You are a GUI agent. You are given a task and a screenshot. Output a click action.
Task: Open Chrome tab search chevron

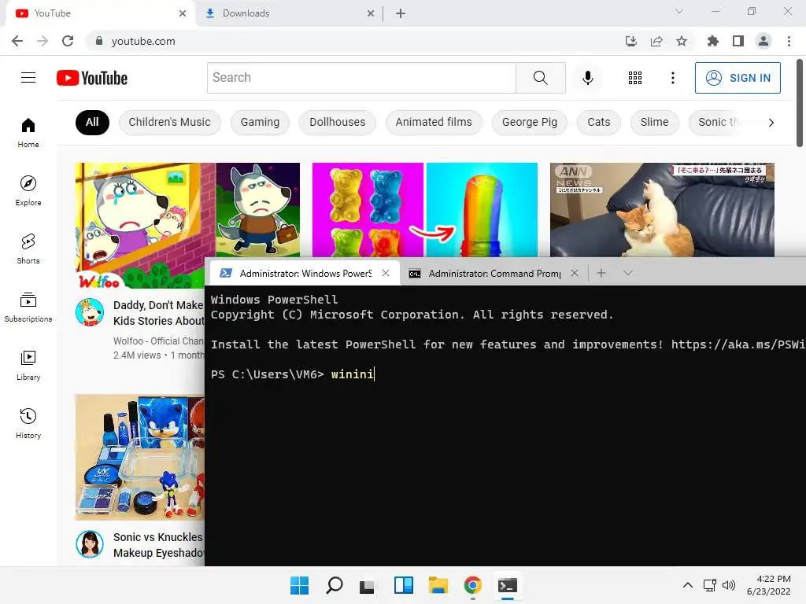[679, 11]
